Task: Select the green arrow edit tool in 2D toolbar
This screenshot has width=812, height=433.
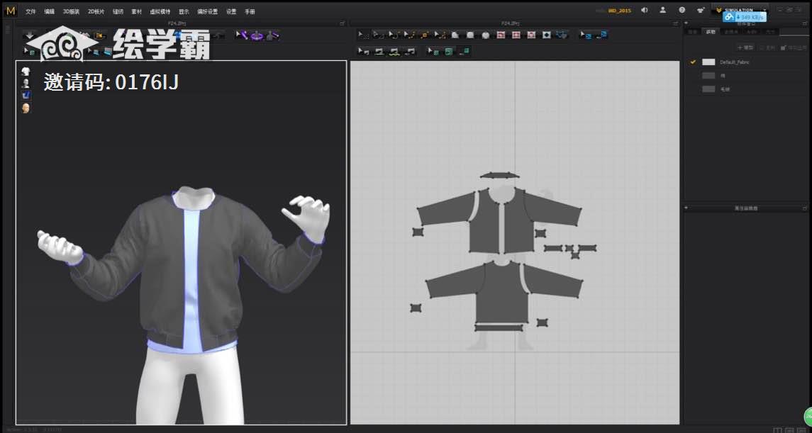Action: point(433,51)
